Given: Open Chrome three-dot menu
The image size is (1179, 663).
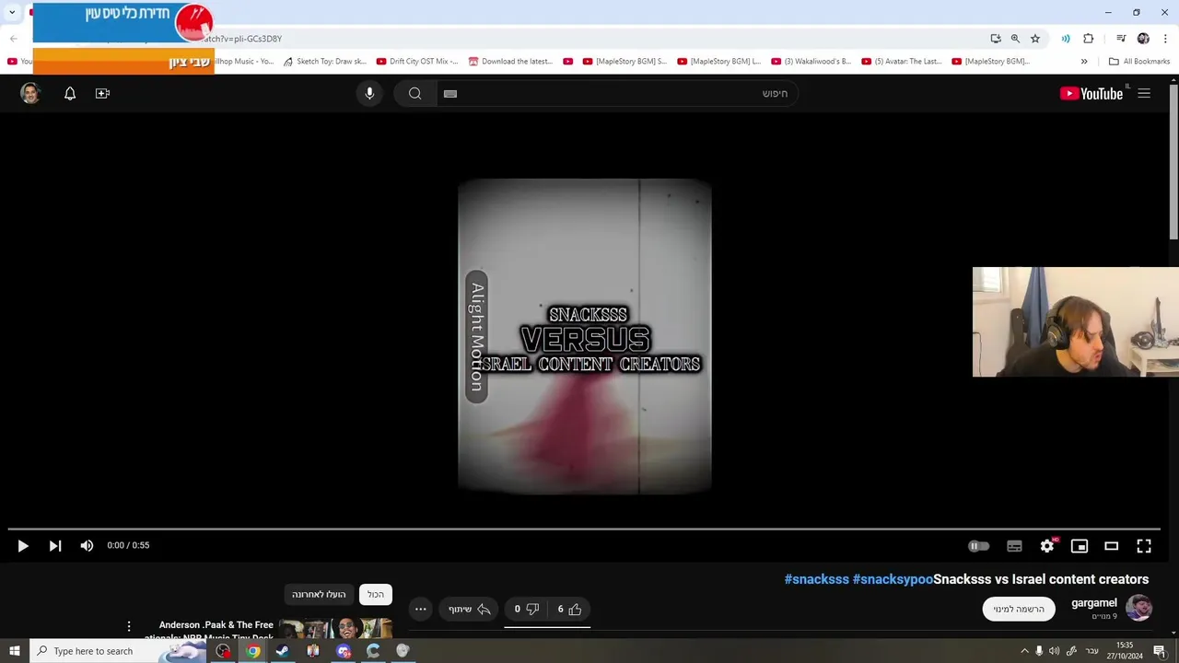Looking at the screenshot, I should click(1165, 39).
